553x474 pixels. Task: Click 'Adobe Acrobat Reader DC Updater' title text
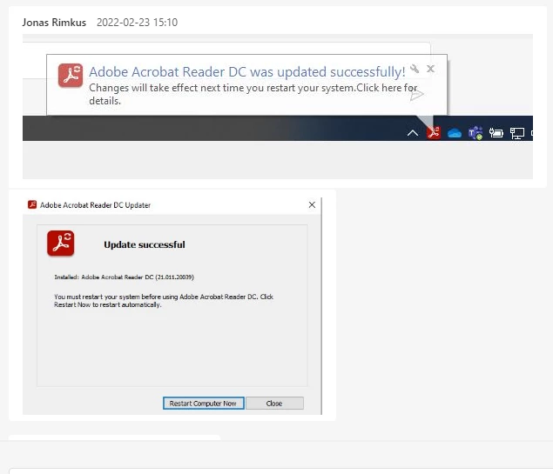(x=95, y=205)
